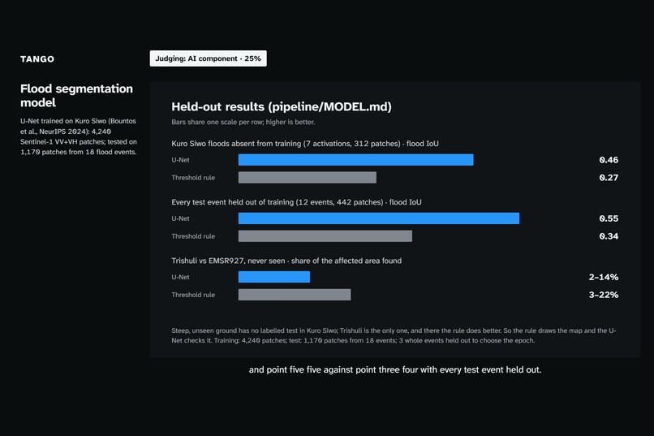Image resolution: width=654 pixels, height=436 pixels.
Task: Click the 'Judging: AI component · 25%' badge
Action: [x=209, y=58]
